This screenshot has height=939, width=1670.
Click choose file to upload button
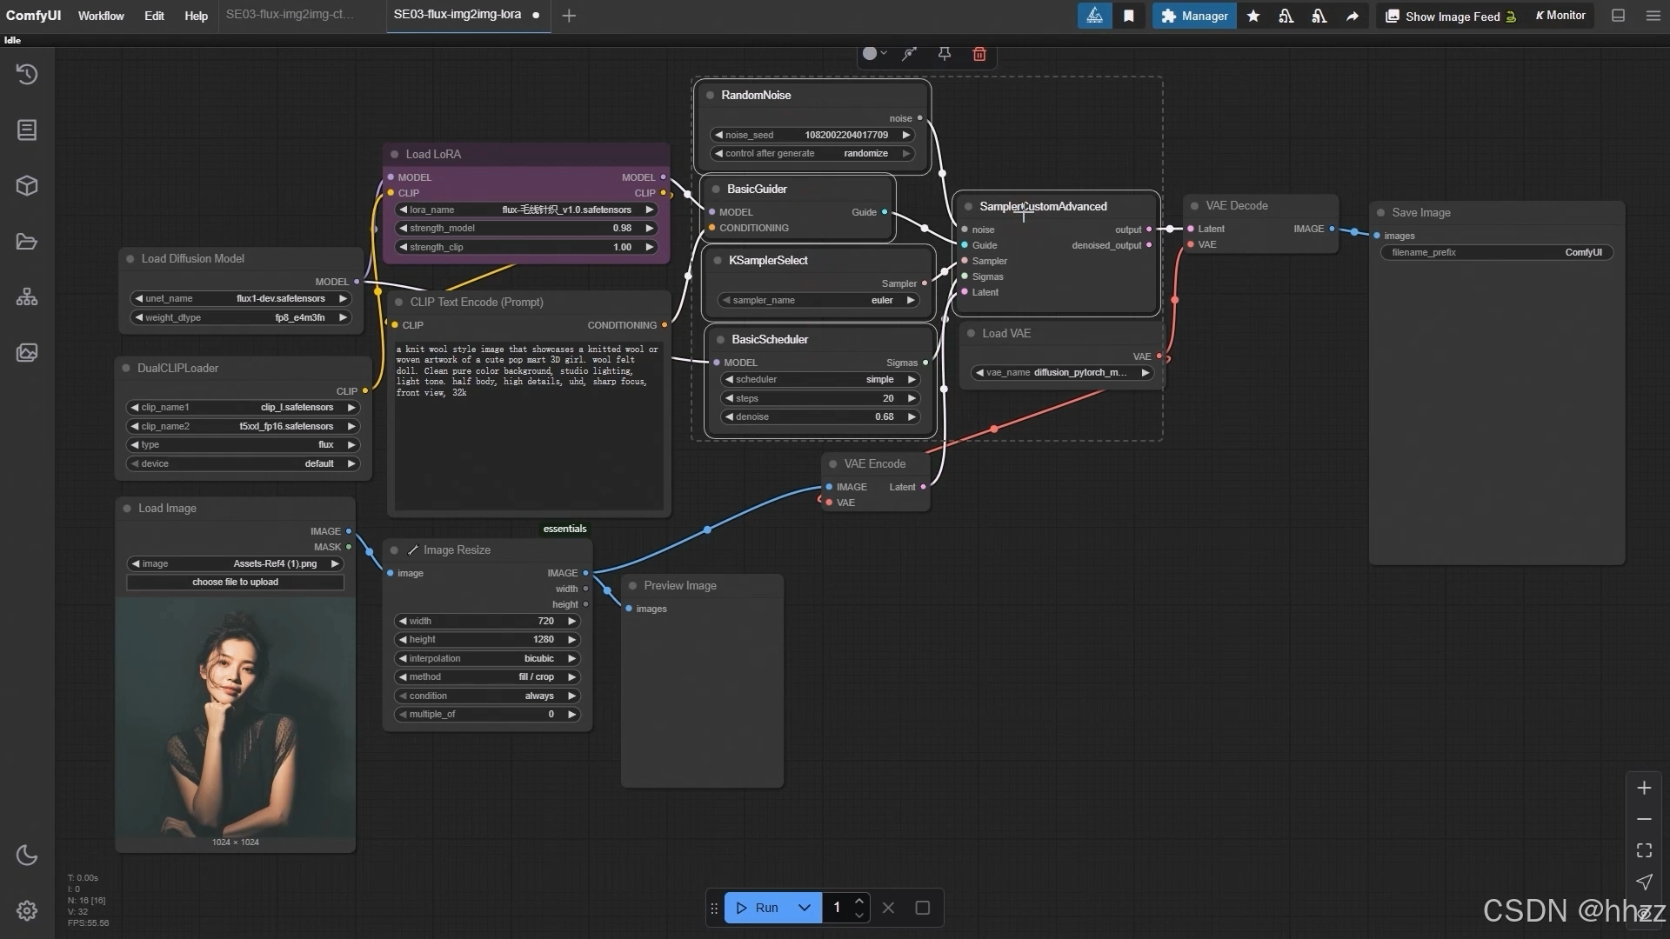(x=235, y=583)
